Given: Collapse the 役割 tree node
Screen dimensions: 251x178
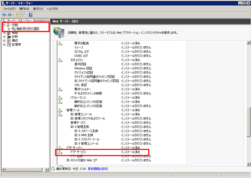Looking at the screenshot, I should click(x=5, y=25).
